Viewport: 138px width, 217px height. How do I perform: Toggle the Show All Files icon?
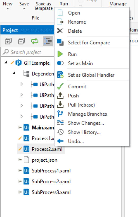pos(48,41)
